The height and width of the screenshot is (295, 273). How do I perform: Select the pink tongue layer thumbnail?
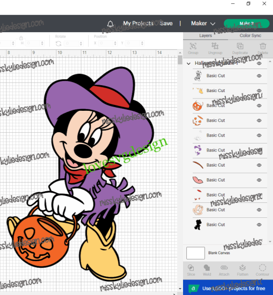pos(198,180)
